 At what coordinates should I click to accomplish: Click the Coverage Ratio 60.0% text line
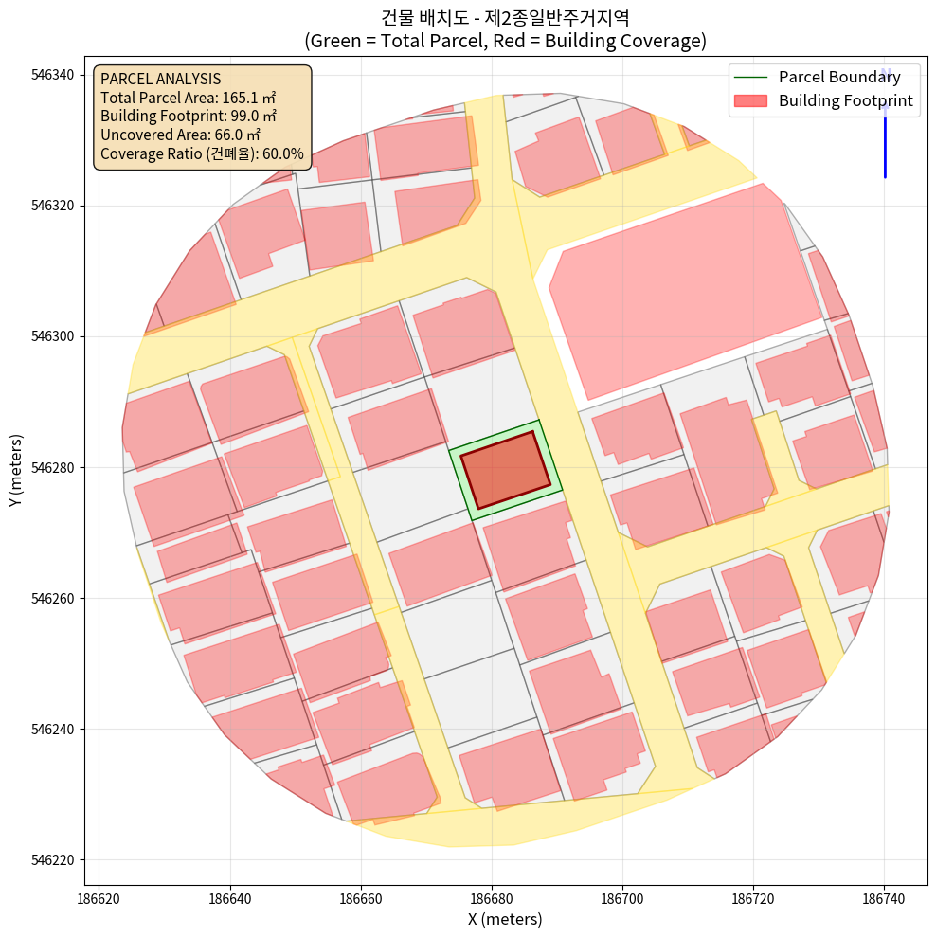(x=202, y=153)
